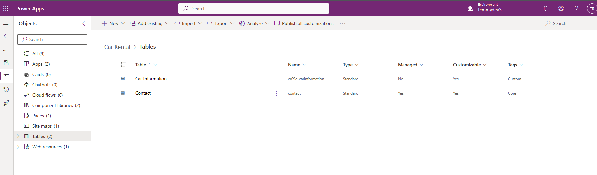This screenshot has height=175, width=597.
Task: Select Cards (0) in Objects list
Action: pyautogui.click(x=52, y=74)
